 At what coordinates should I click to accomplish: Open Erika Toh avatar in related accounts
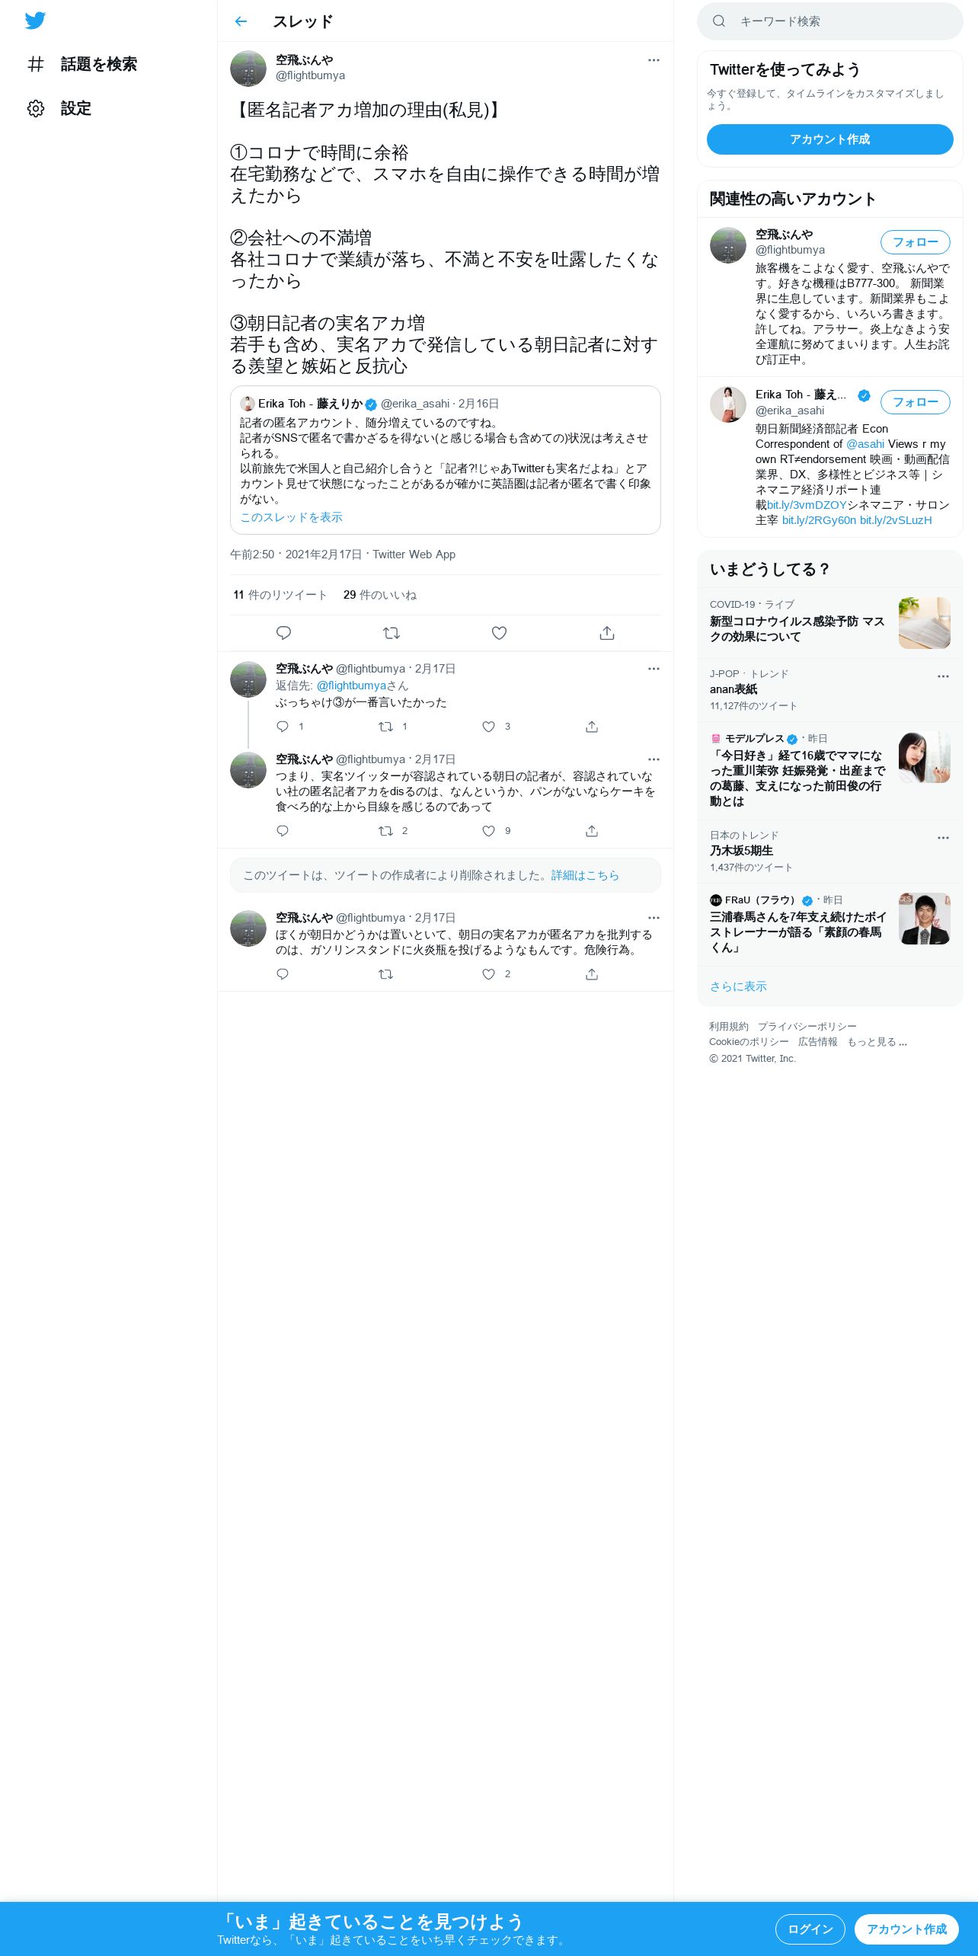[728, 404]
